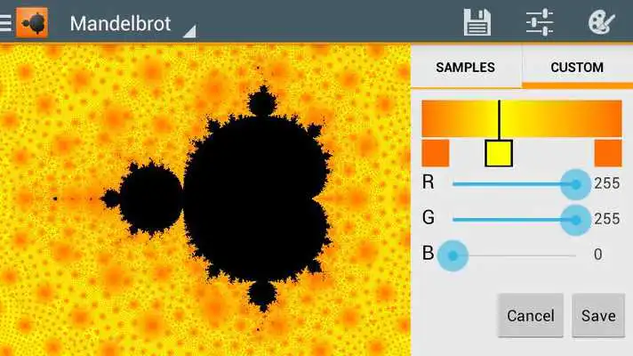Select the right orange color stop
The width and height of the screenshot is (633, 356).
pyautogui.click(x=608, y=153)
